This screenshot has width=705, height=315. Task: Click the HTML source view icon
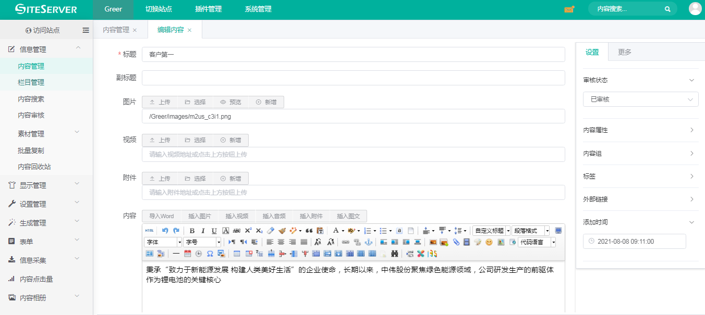149,231
